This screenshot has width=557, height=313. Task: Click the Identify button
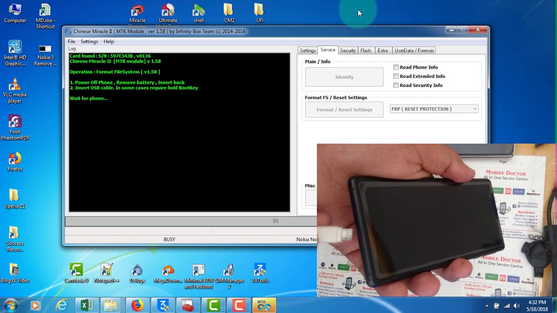pos(344,77)
